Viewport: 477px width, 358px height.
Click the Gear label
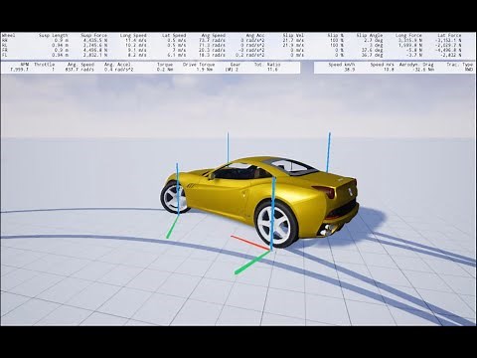pos(236,65)
